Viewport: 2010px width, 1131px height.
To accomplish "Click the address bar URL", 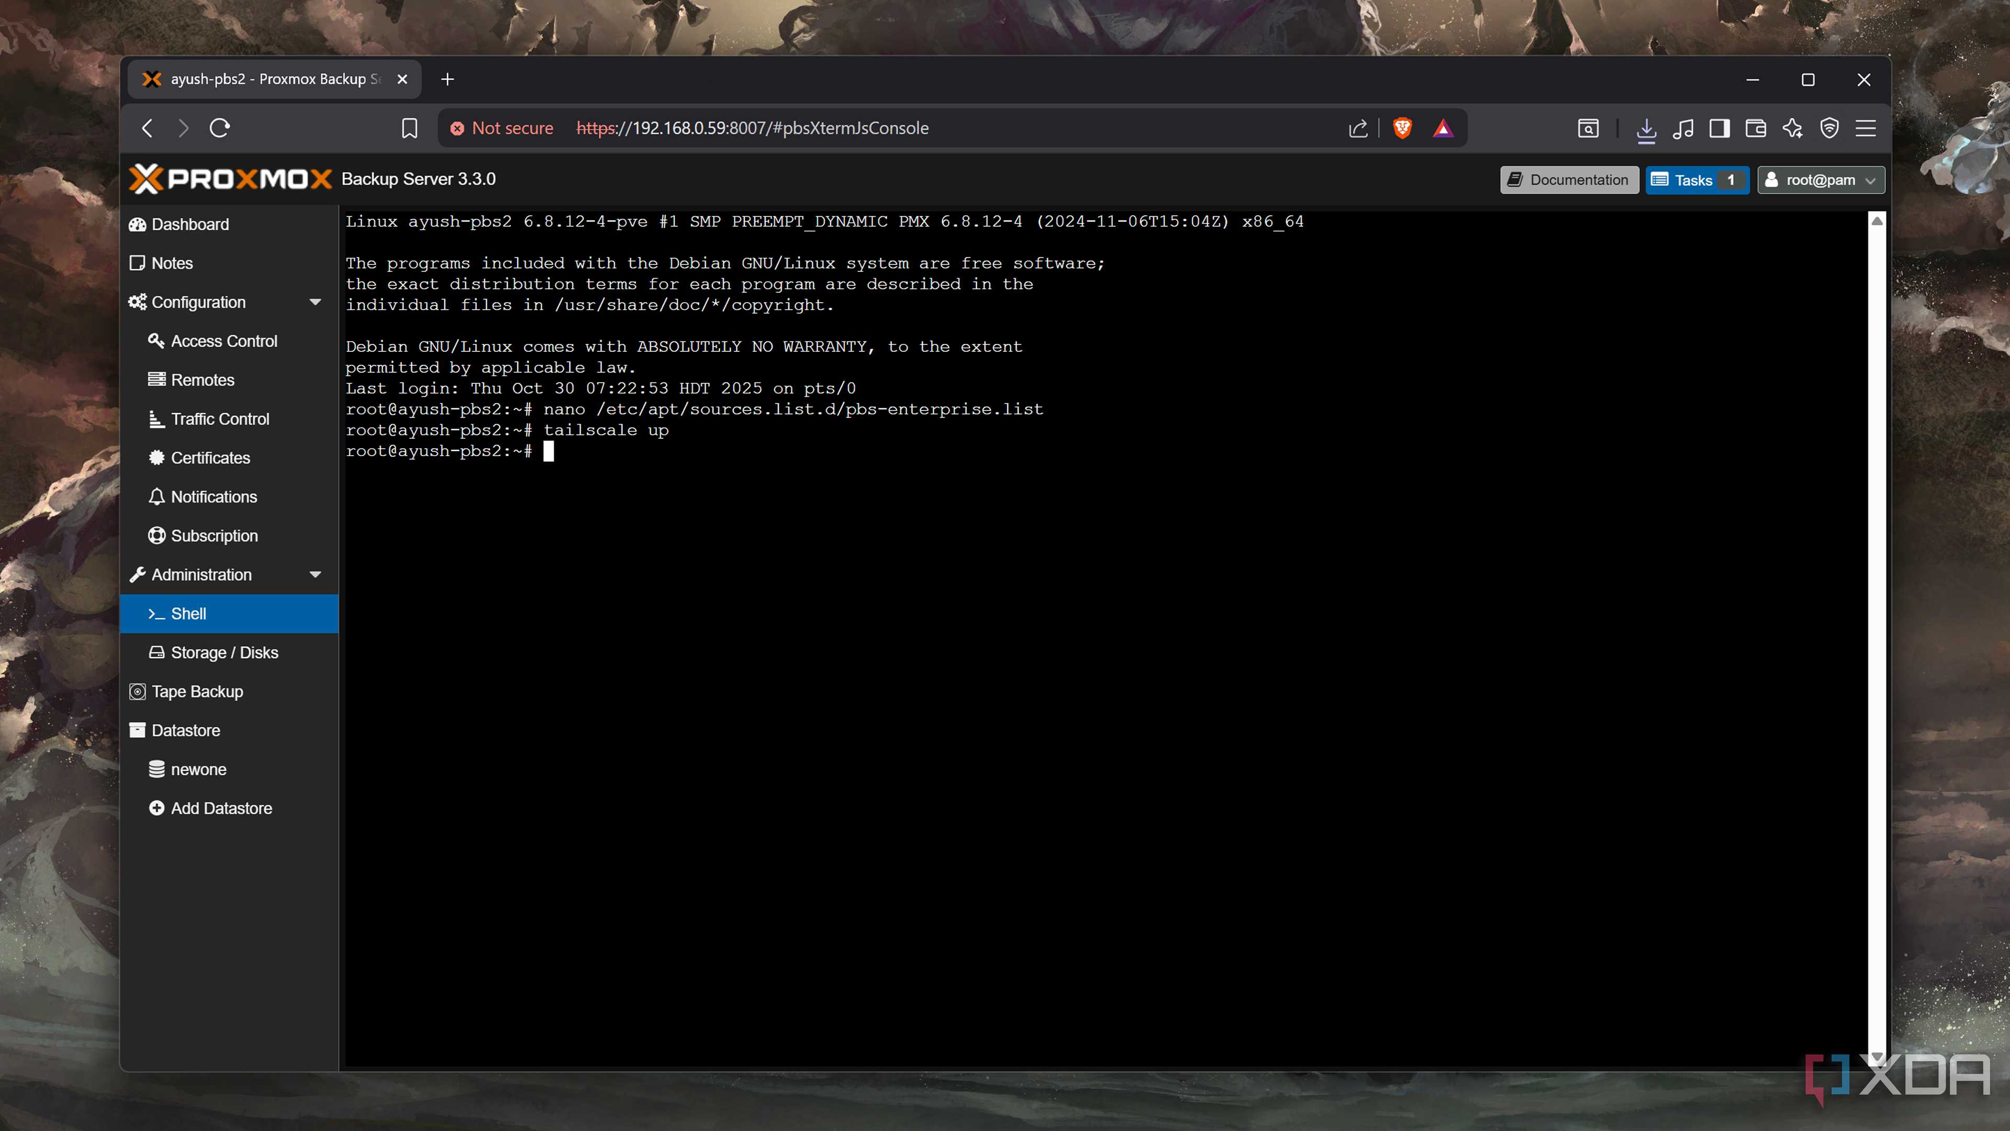I will (752, 128).
